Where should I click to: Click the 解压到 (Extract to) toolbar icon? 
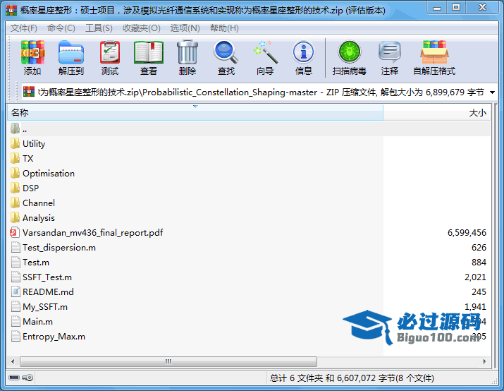point(71,52)
